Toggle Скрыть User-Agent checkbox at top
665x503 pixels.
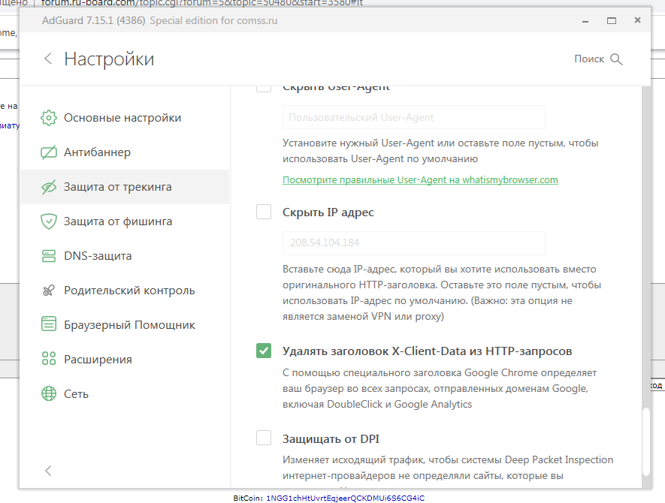click(x=264, y=88)
